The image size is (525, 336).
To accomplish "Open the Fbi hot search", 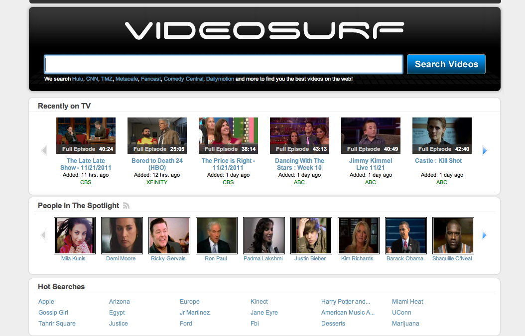I will pos(255,324).
